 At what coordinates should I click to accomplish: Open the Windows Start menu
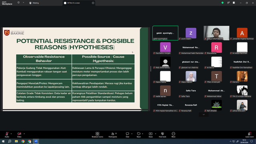[3, 141]
